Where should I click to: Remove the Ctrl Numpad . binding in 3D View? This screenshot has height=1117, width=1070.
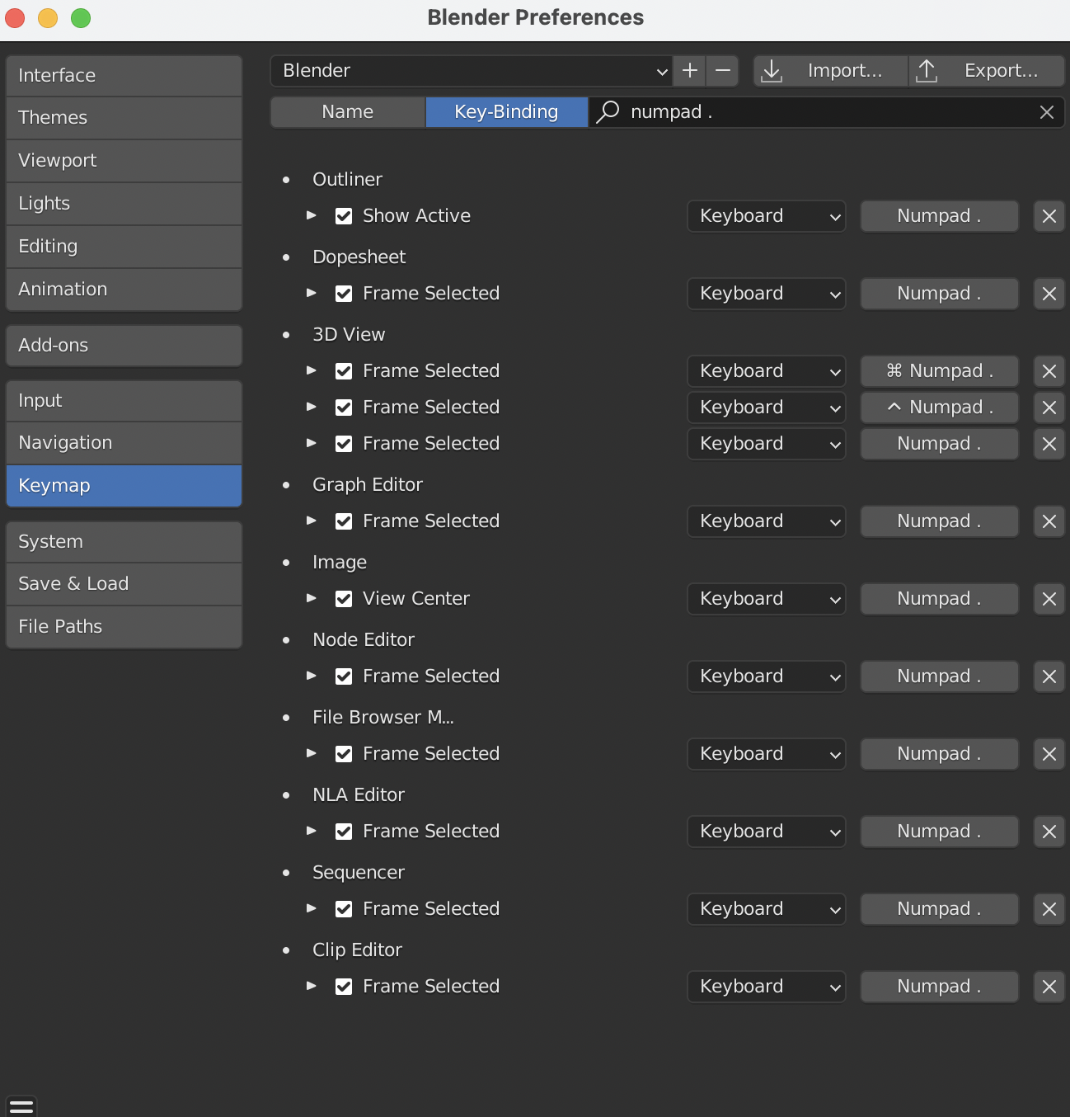pos(1049,408)
